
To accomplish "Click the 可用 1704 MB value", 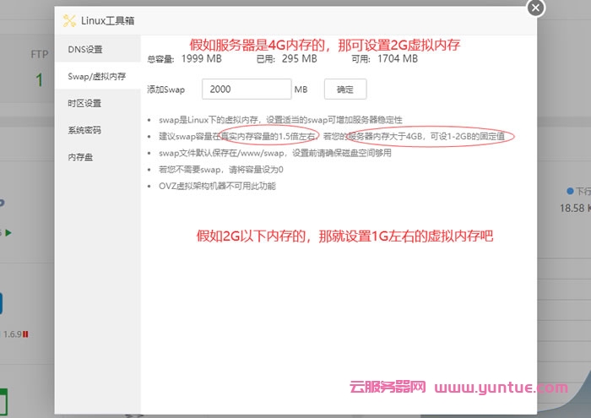I will click(397, 59).
